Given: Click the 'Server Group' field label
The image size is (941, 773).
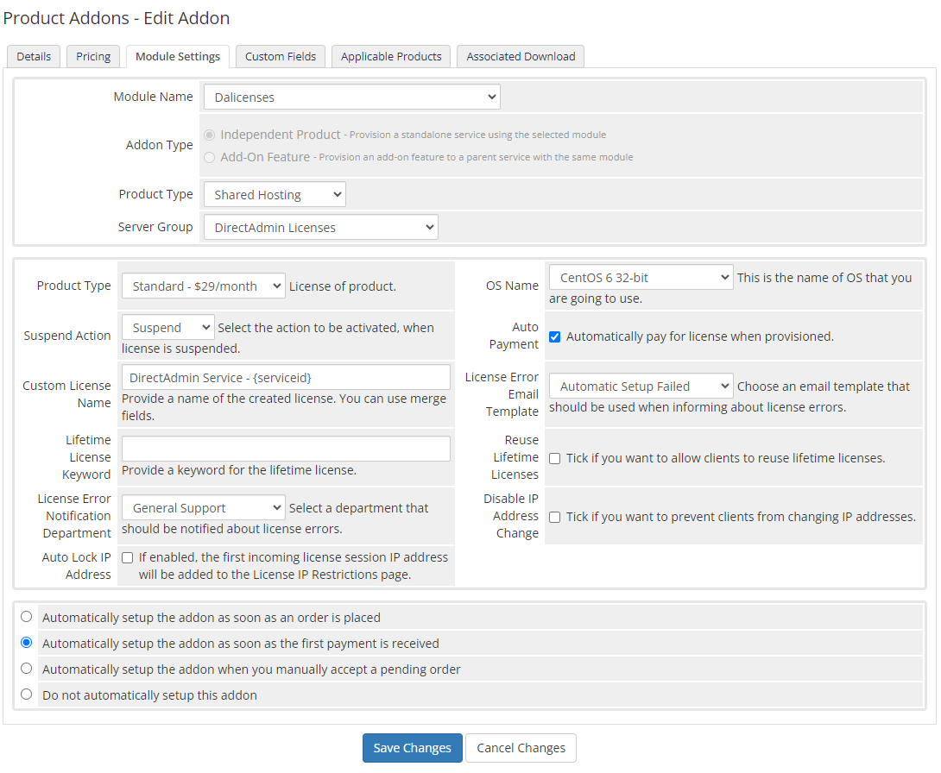Looking at the screenshot, I should (x=155, y=227).
